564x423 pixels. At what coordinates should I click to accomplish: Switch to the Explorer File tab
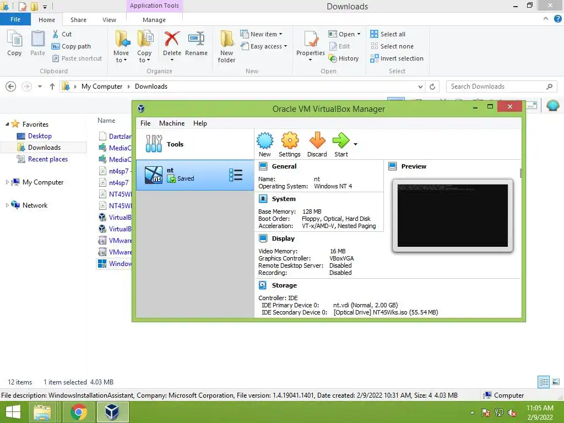(x=15, y=19)
